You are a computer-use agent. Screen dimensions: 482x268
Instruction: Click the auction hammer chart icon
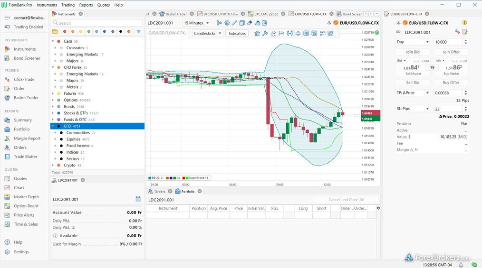[265, 33]
